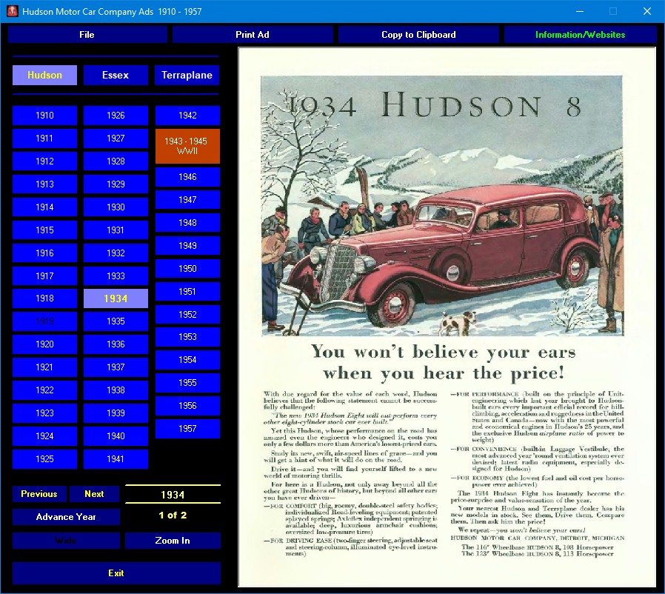Open the 1950 ad collection
665x594 pixels.
(x=187, y=268)
